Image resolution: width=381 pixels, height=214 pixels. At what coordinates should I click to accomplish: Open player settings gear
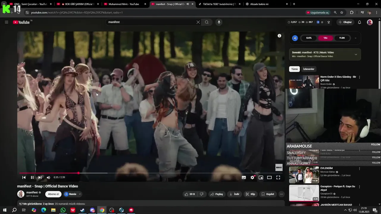(x=252, y=177)
